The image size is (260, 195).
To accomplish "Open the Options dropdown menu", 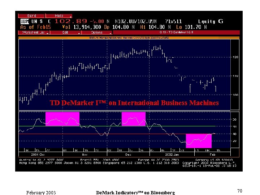I will point(97,32).
